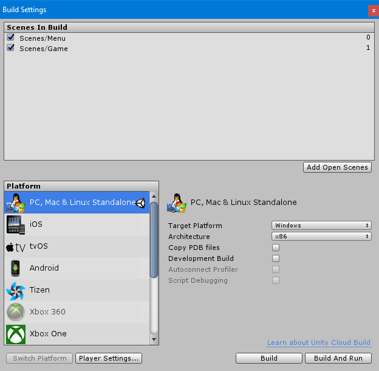The height and width of the screenshot is (371, 379).
Task: Close the Build Settings window
Action: (x=374, y=11)
